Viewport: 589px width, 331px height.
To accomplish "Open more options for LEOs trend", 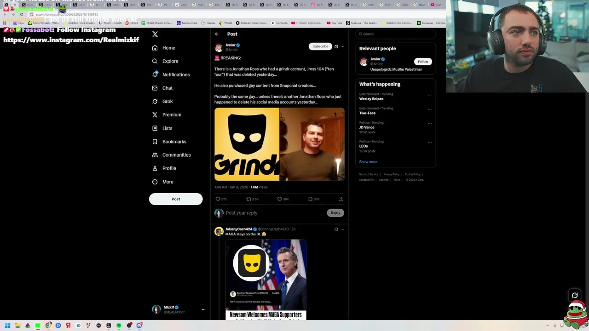I will point(430,143).
